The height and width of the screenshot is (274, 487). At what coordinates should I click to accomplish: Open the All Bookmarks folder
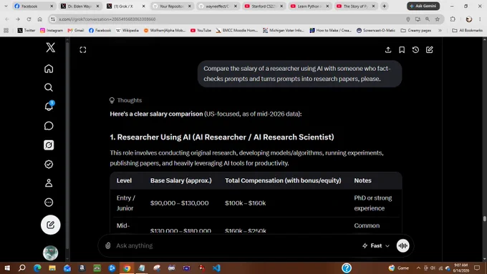pyautogui.click(x=468, y=30)
